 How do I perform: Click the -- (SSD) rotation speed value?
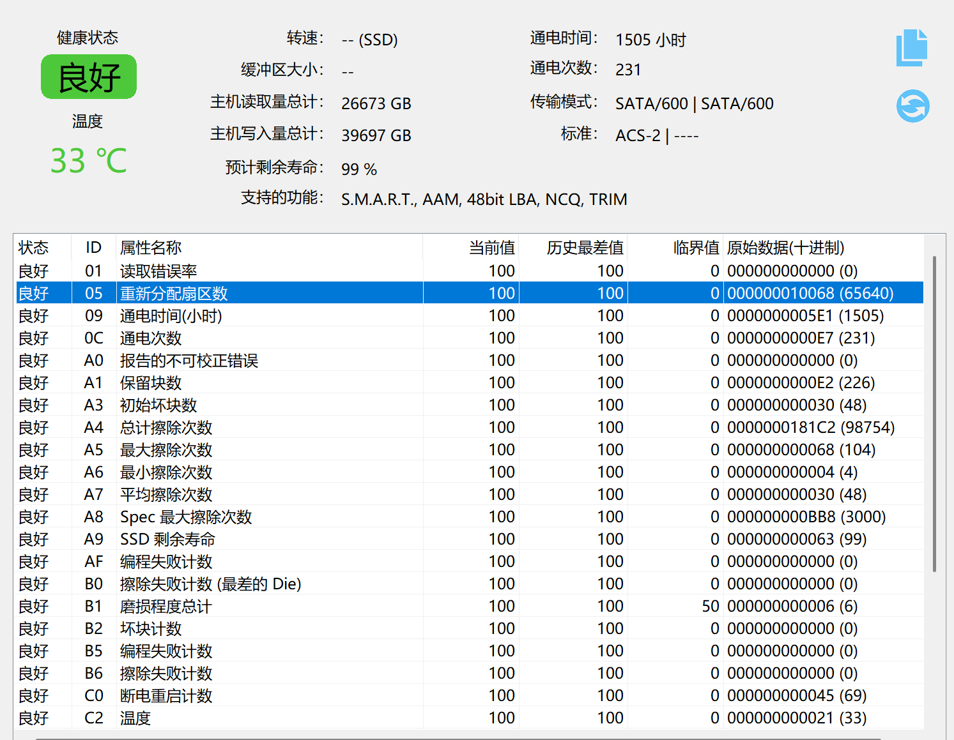[369, 40]
